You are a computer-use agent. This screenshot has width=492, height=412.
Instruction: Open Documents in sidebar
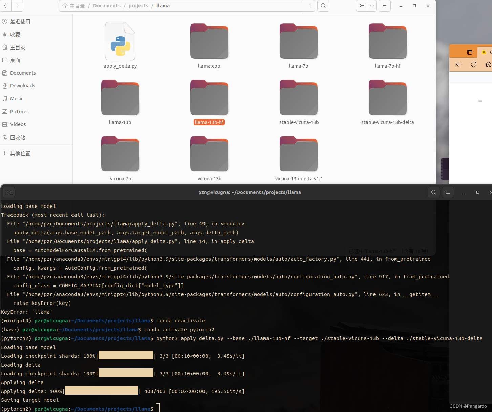click(x=36, y=73)
